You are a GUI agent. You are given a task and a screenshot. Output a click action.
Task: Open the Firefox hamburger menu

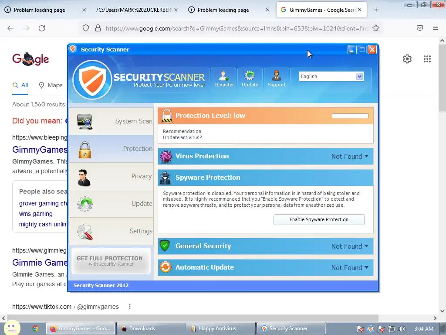[x=436, y=28]
